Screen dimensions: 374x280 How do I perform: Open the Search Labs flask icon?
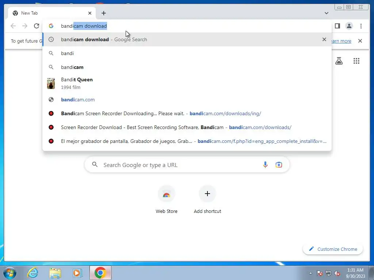[339, 61]
